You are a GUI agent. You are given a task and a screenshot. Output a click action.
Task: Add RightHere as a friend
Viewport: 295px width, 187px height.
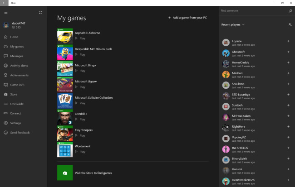pos(288,126)
